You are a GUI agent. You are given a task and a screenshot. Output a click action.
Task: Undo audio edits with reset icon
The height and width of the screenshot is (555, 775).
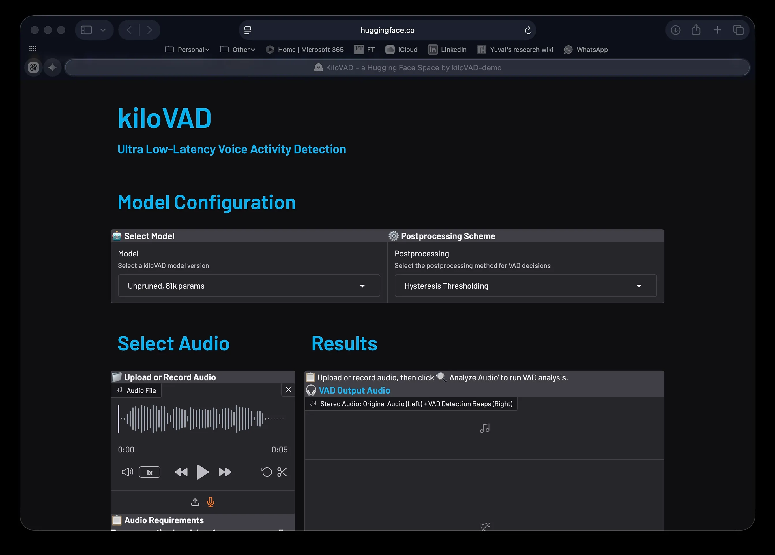[267, 472]
